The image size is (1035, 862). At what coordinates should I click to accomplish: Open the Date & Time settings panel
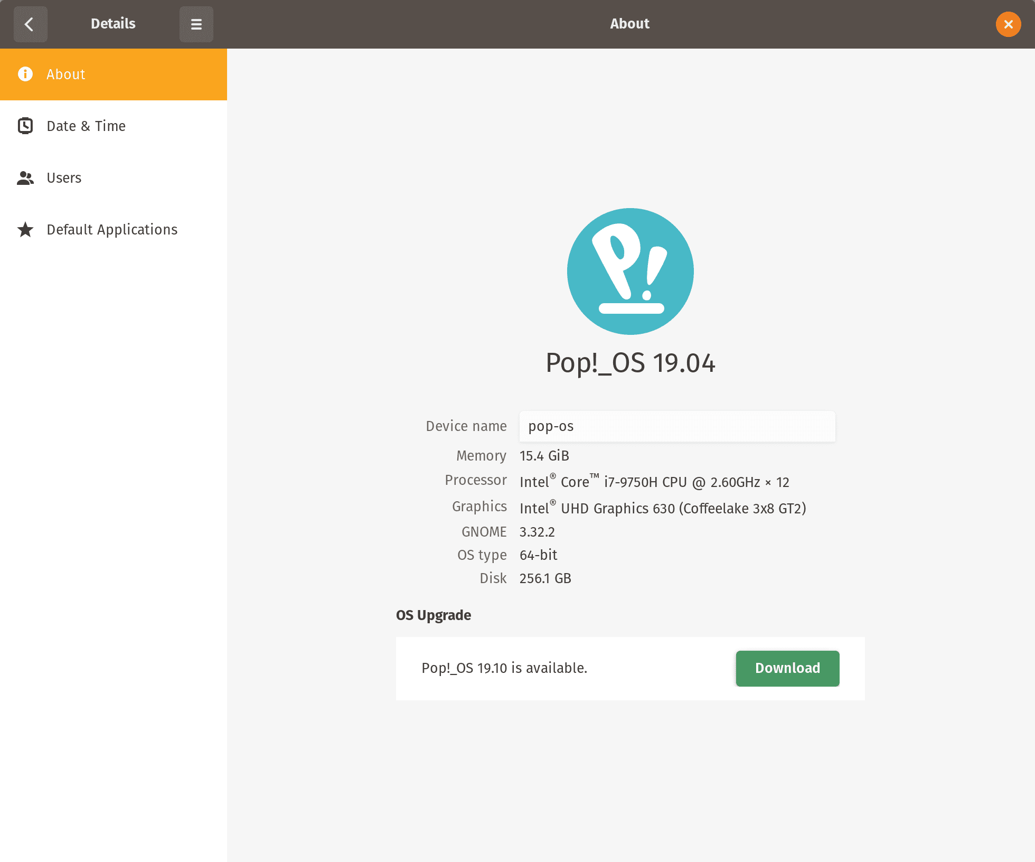[86, 126]
